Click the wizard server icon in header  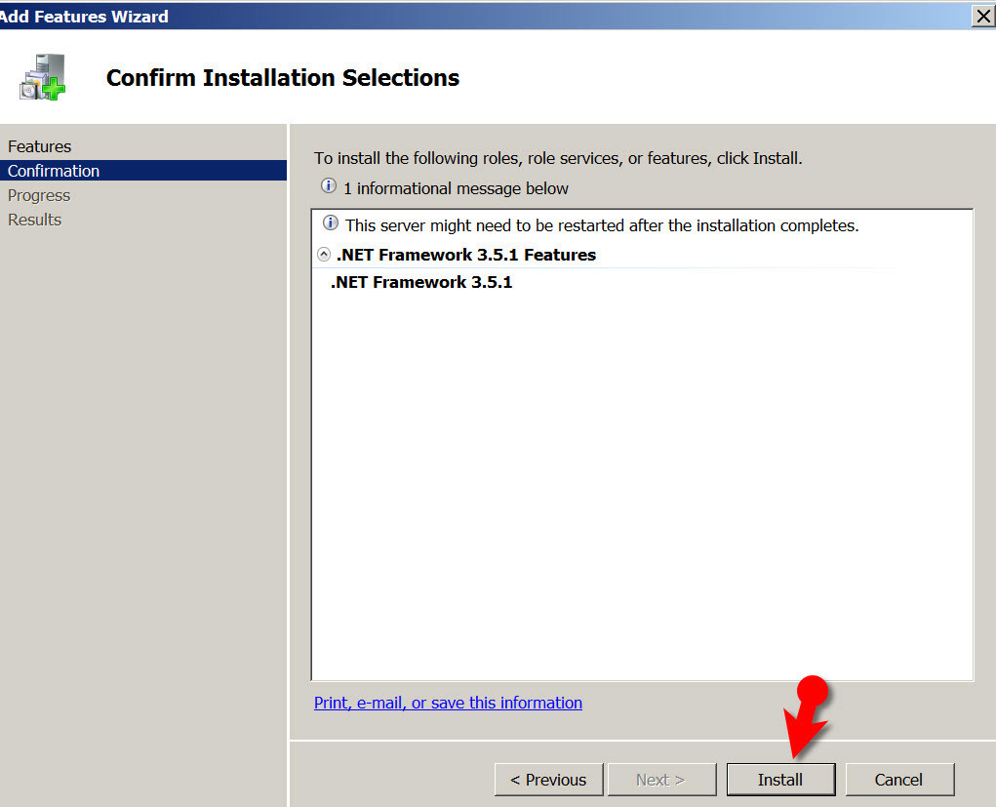coord(43,77)
